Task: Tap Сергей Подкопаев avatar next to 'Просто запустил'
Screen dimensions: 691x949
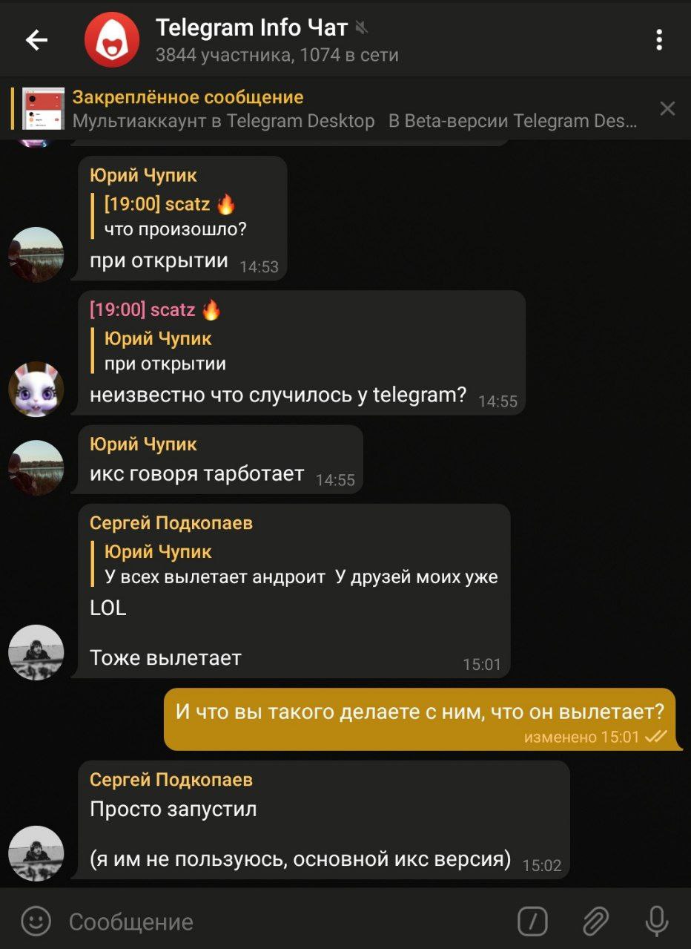Action: coord(36,853)
